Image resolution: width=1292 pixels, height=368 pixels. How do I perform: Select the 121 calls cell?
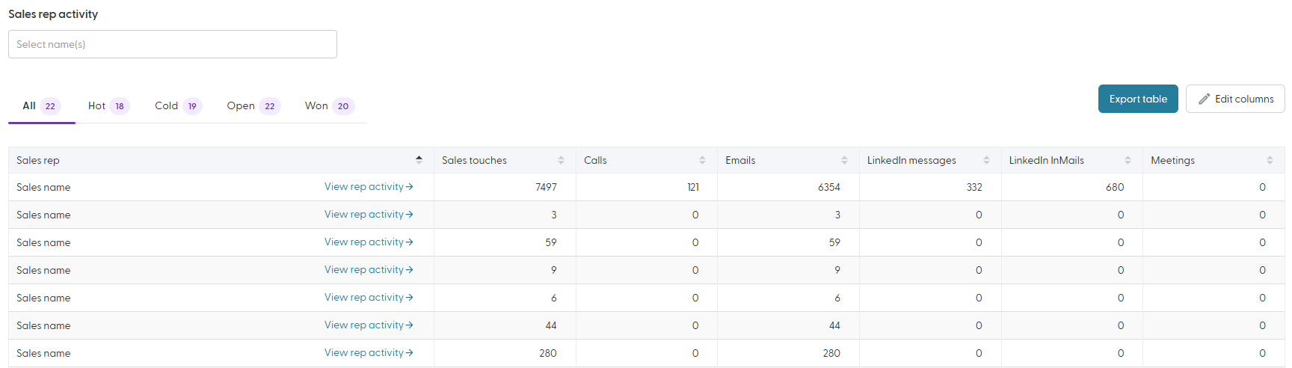pos(647,187)
